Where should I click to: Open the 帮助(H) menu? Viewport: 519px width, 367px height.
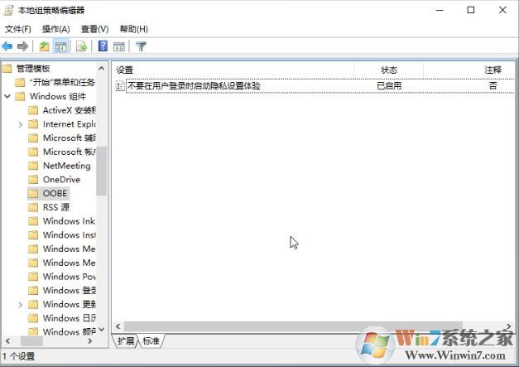pyautogui.click(x=134, y=29)
